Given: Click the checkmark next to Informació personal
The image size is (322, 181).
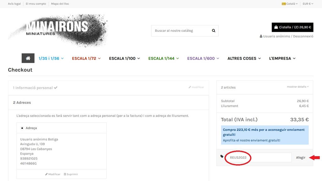Looking at the screenshot, I should pos(56,88).
